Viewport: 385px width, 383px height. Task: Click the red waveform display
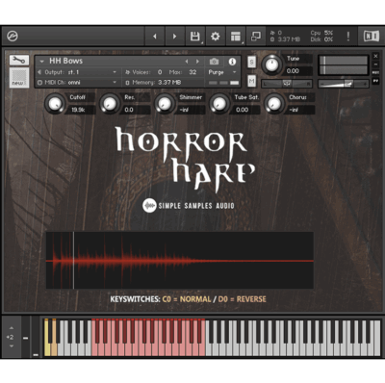click(180, 260)
